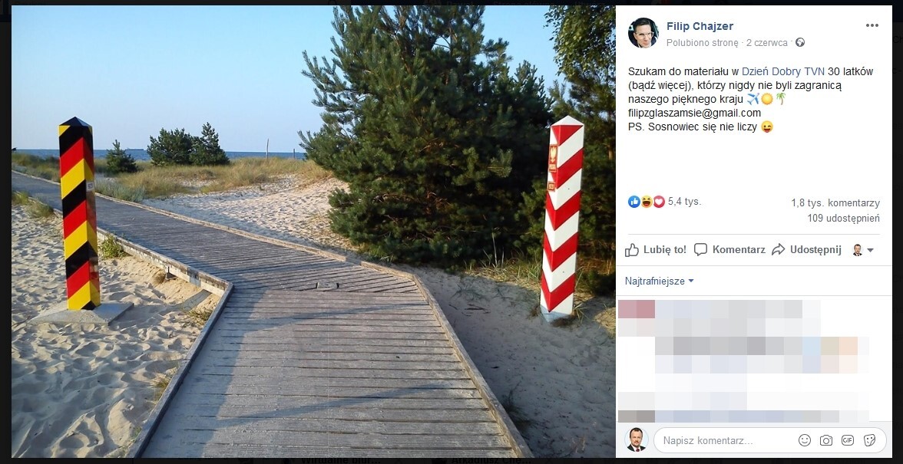
Task: View the 1,8 tys. komentarzy count
Action: (835, 203)
